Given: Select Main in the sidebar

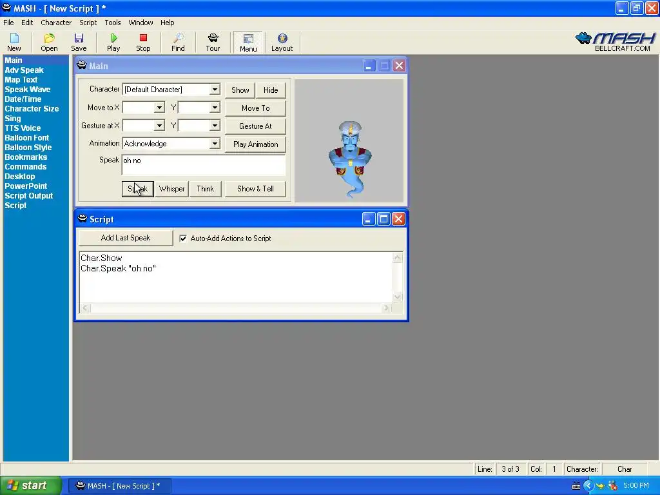Looking at the screenshot, I should tap(14, 61).
